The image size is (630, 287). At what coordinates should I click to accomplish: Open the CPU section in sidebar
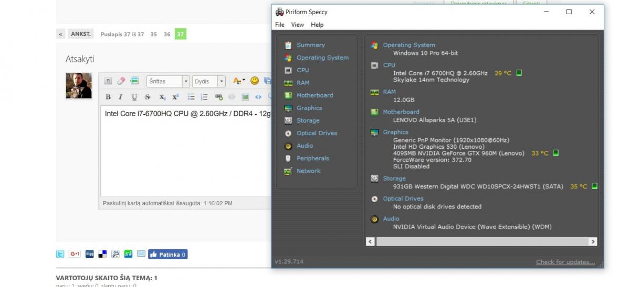[x=302, y=70]
